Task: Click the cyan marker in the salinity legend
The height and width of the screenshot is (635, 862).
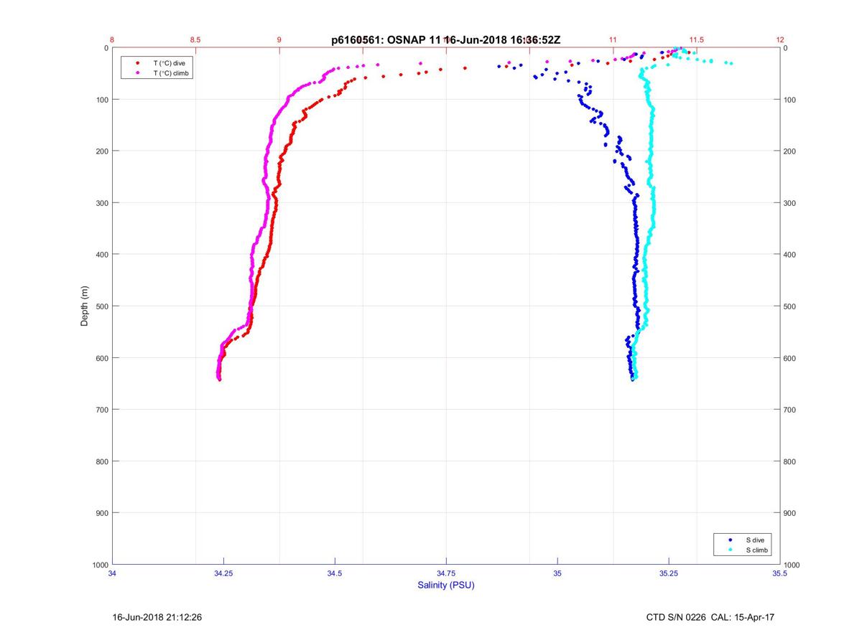Action: pyautogui.click(x=730, y=550)
